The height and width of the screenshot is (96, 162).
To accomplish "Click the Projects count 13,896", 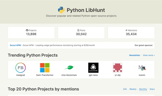I will [x=31, y=34].
